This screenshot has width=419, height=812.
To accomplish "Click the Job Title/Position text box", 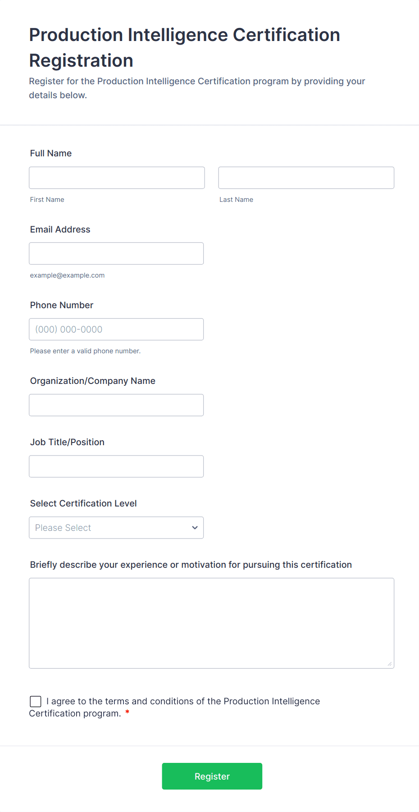I will click(x=116, y=466).
